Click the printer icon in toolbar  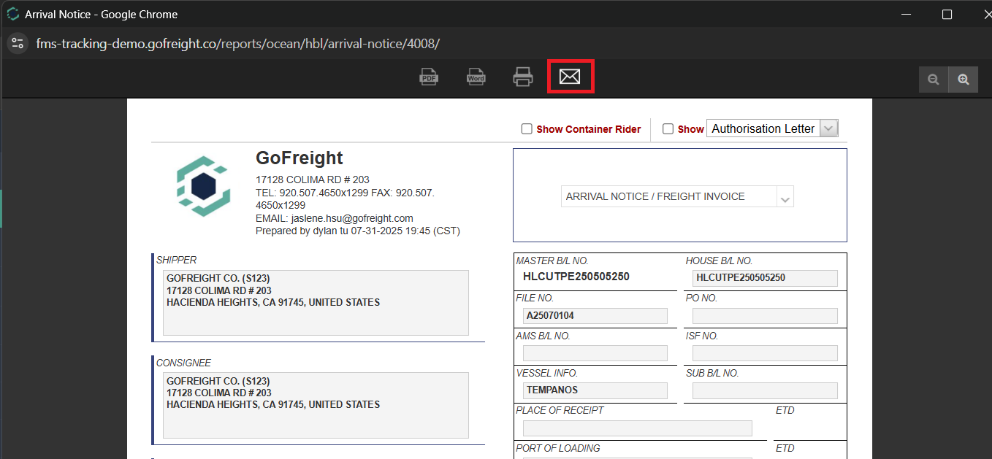pyautogui.click(x=522, y=77)
